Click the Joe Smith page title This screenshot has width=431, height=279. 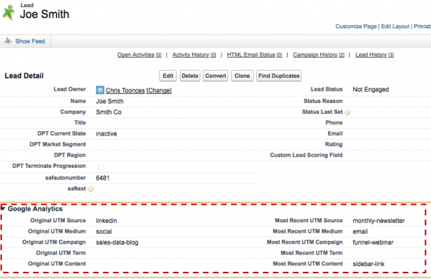pos(45,14)
